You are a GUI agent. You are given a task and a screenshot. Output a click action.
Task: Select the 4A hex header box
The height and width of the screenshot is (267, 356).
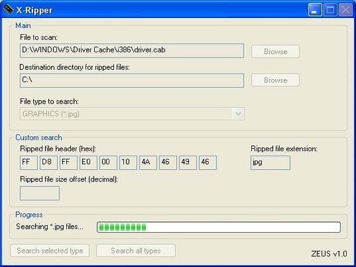tap(148, 162)
